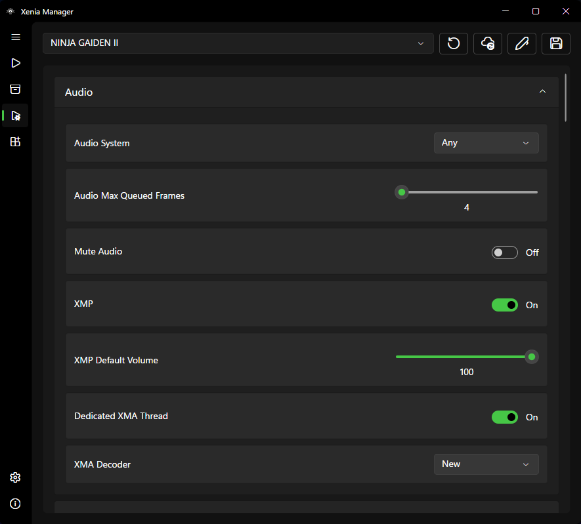This screenshot has height=524, width=581.
Task: Click the Xenia Manager app logo
Action: point(11,11)
